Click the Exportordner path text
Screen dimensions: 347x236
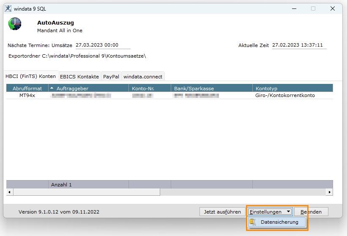click(x=77, y=56)
